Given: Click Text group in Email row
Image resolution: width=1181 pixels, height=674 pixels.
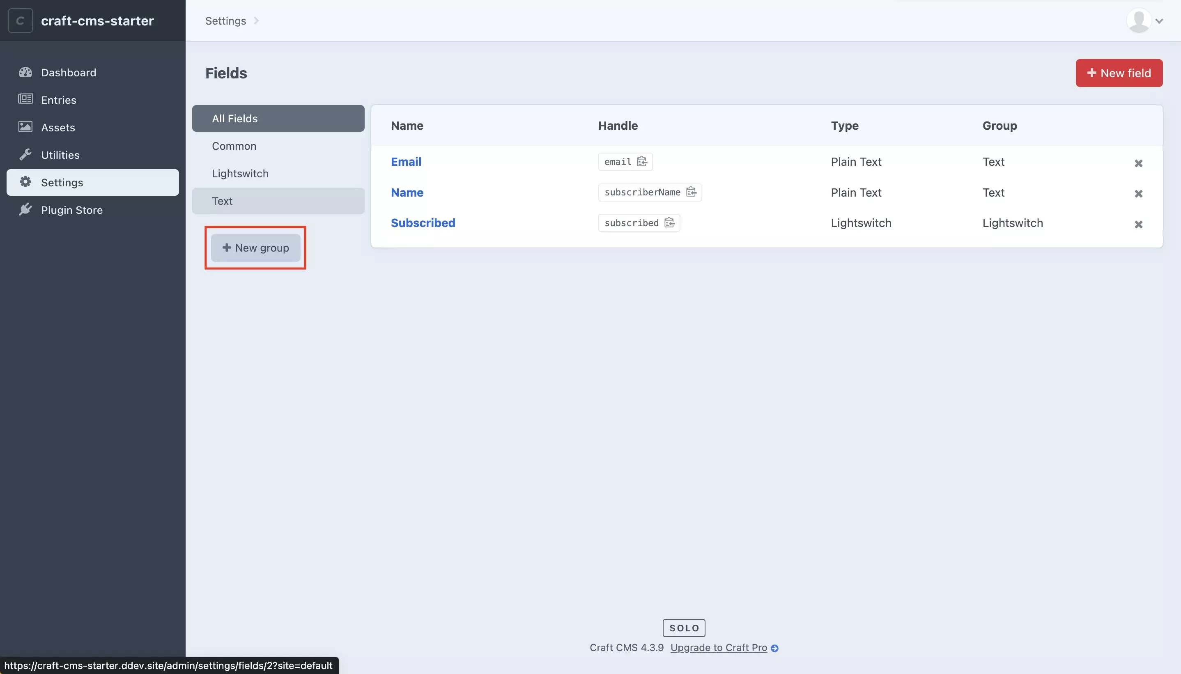Looking at the screenshot, I should point(993,162).
